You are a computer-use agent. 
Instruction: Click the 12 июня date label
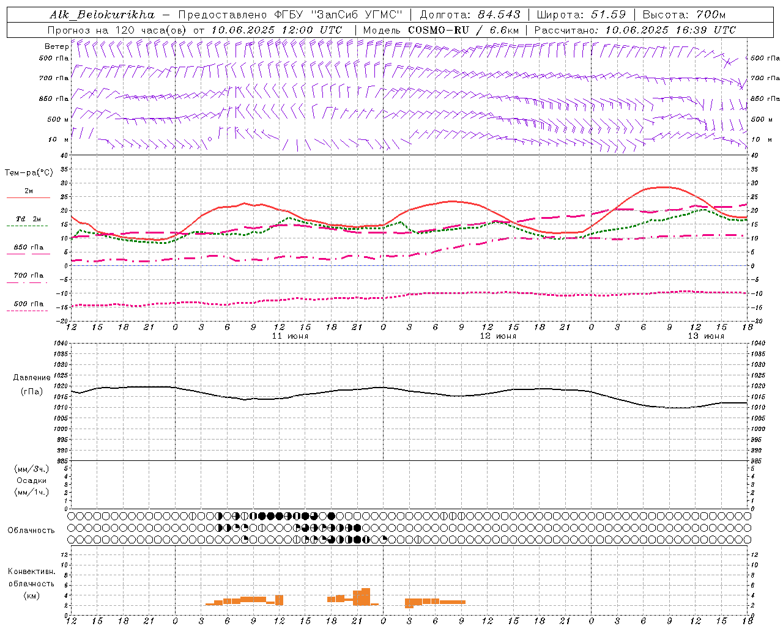(498, 336)
